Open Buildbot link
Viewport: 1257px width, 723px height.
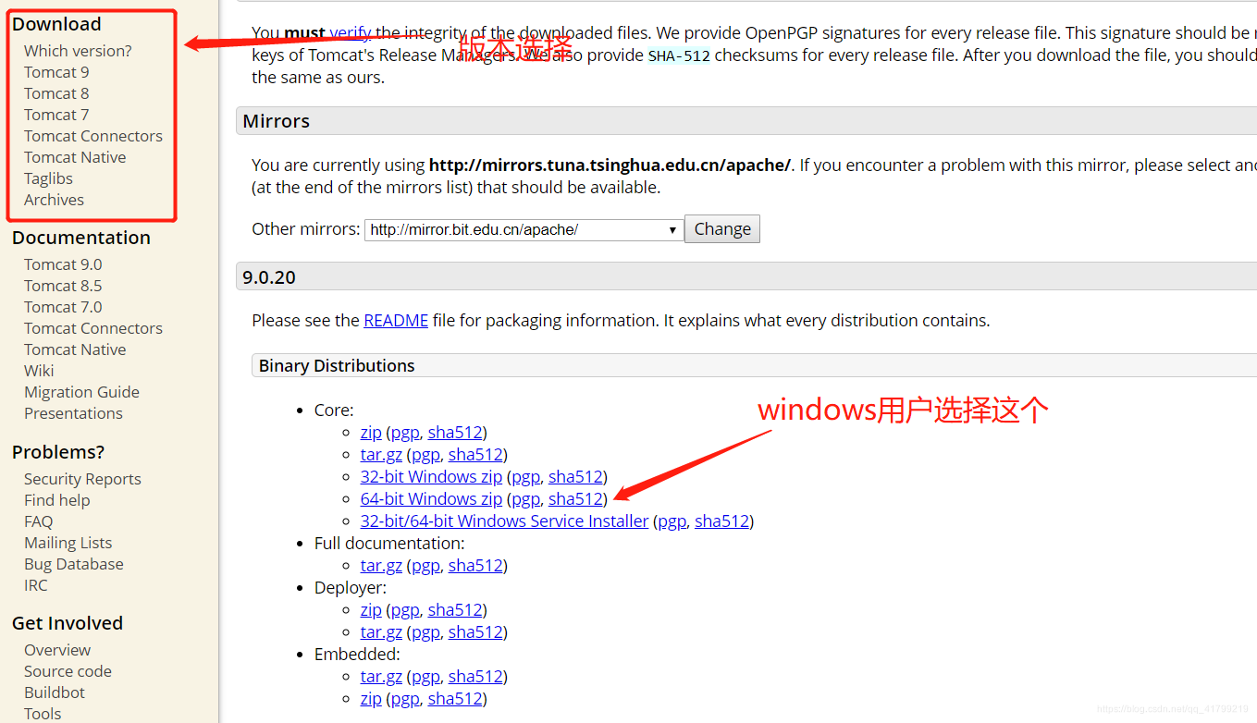[x=55, y=692]
